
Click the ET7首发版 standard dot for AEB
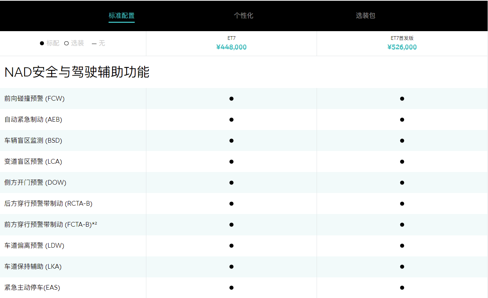402,119
